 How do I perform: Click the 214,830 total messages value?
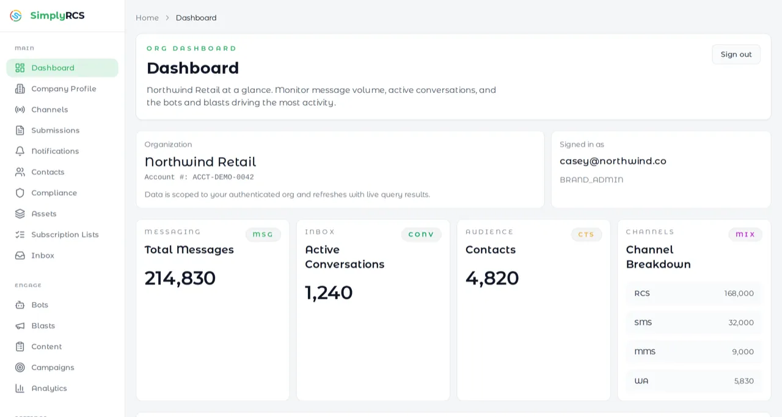click(x=180, y=278)
